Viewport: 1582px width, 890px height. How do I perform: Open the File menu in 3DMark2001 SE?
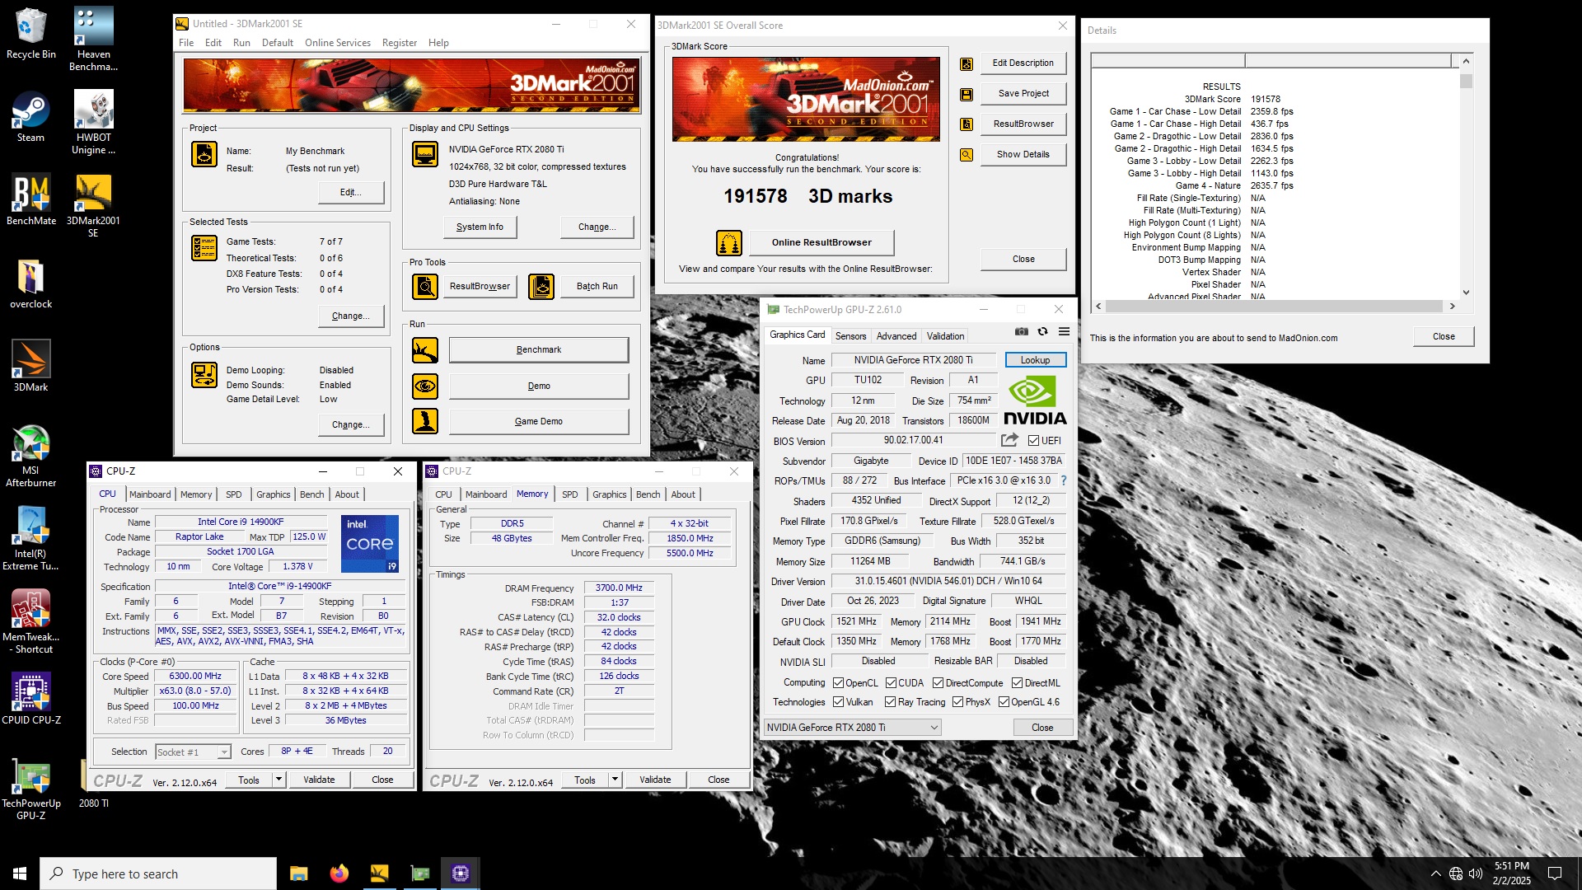(186, 43)
